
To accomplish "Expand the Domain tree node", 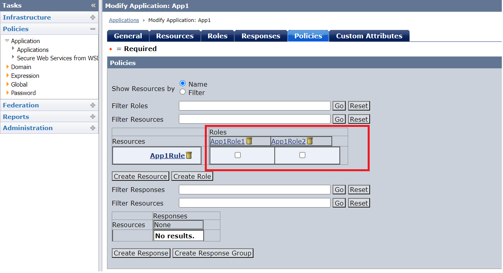I will [x=8, y=67].
